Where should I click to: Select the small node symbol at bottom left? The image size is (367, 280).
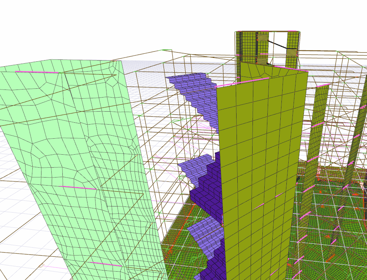42,265
